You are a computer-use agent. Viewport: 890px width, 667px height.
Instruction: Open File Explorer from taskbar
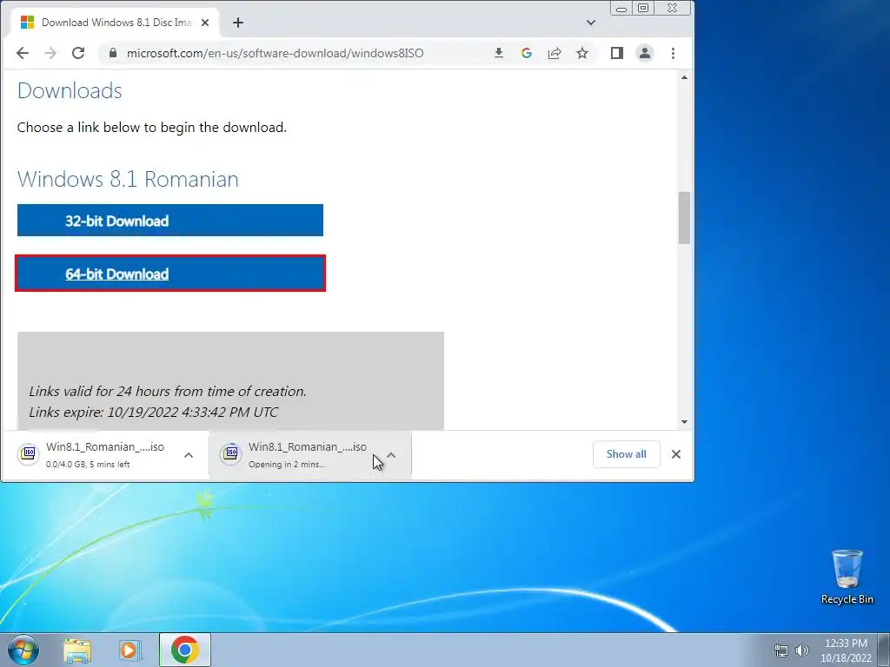[77, 650]
